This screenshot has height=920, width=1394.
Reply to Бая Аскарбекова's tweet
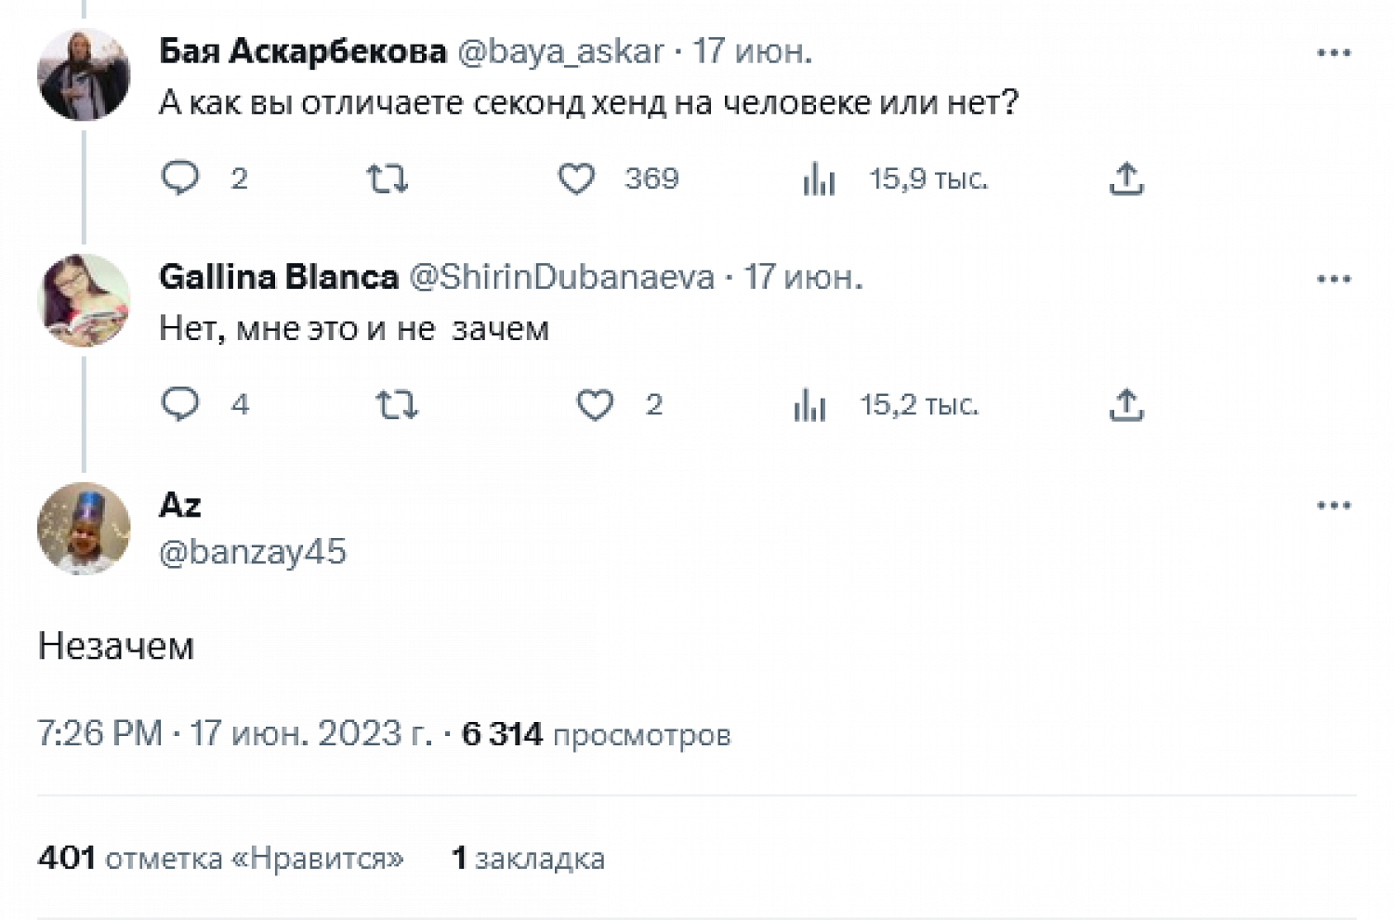point(180,177)
